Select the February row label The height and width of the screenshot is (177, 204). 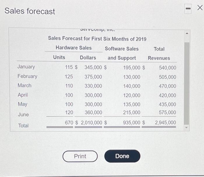[x=27, y=76]
